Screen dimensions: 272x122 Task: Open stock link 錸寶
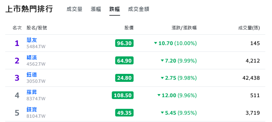(x=32, y=109)
